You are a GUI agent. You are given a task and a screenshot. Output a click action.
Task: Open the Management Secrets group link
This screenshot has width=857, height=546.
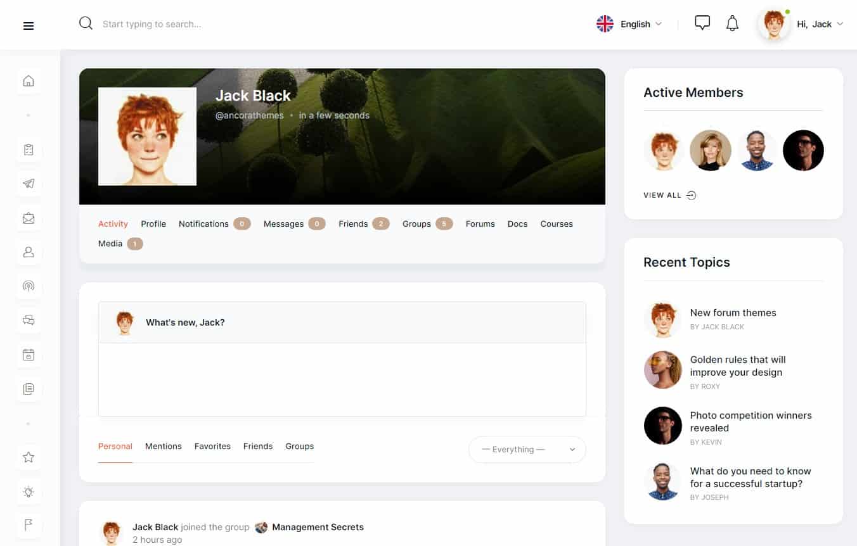point(318,527)
